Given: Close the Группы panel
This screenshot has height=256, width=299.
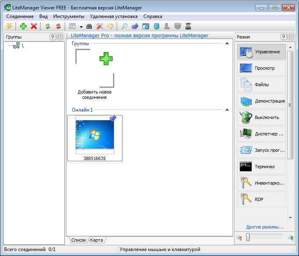Looking at the screenshot, I should pos(60,37).
